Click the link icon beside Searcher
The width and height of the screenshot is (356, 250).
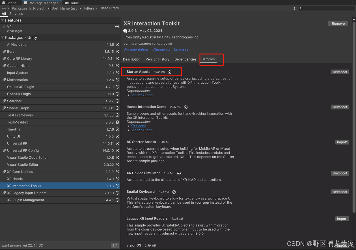(4, 101)
